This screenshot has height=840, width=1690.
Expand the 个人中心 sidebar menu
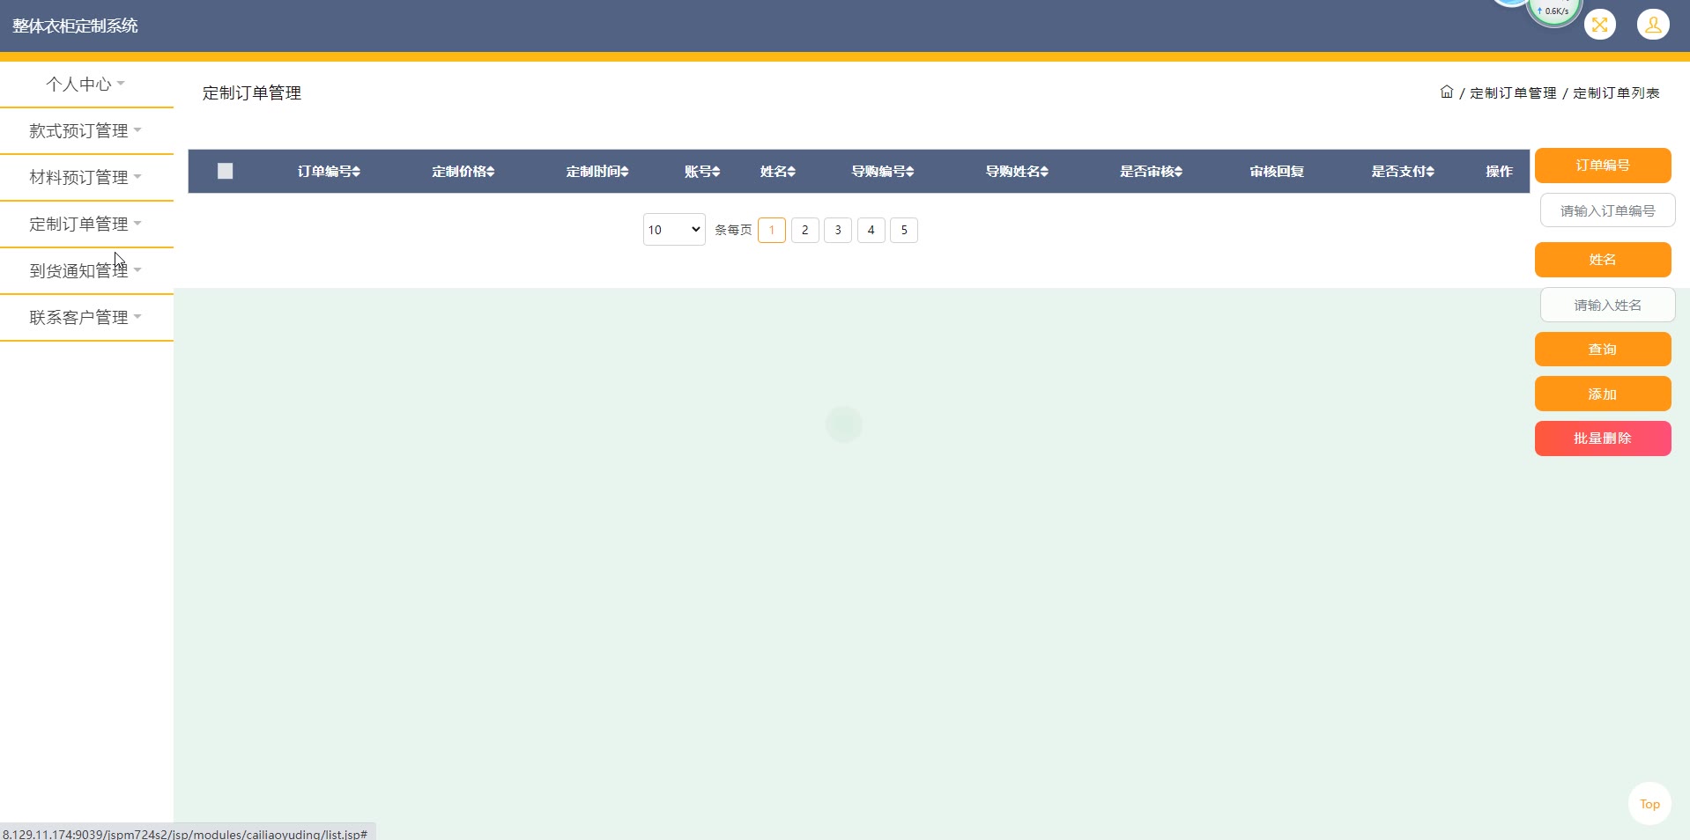pyautogui.click(x=86, y=85)
